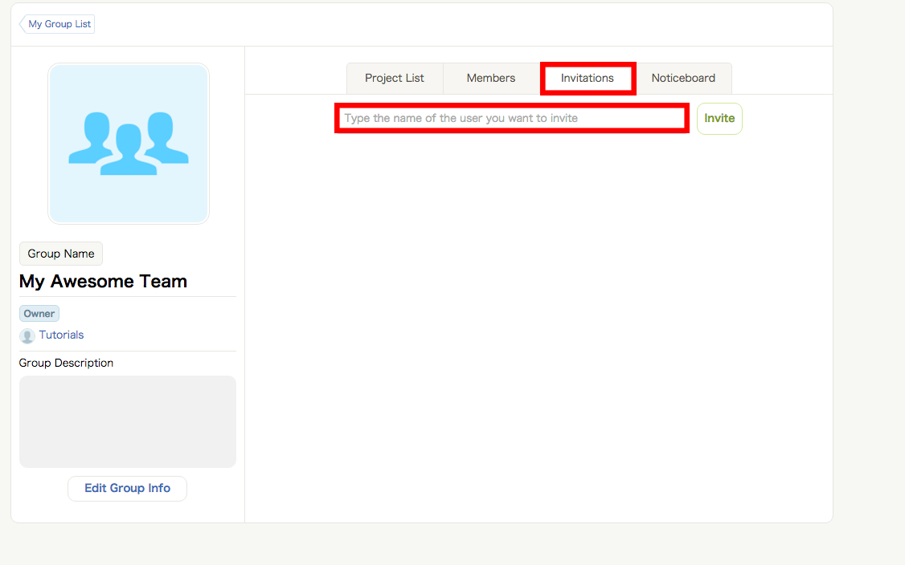Focus the user name invite field
905x565 pixels.
click(512, 118)
